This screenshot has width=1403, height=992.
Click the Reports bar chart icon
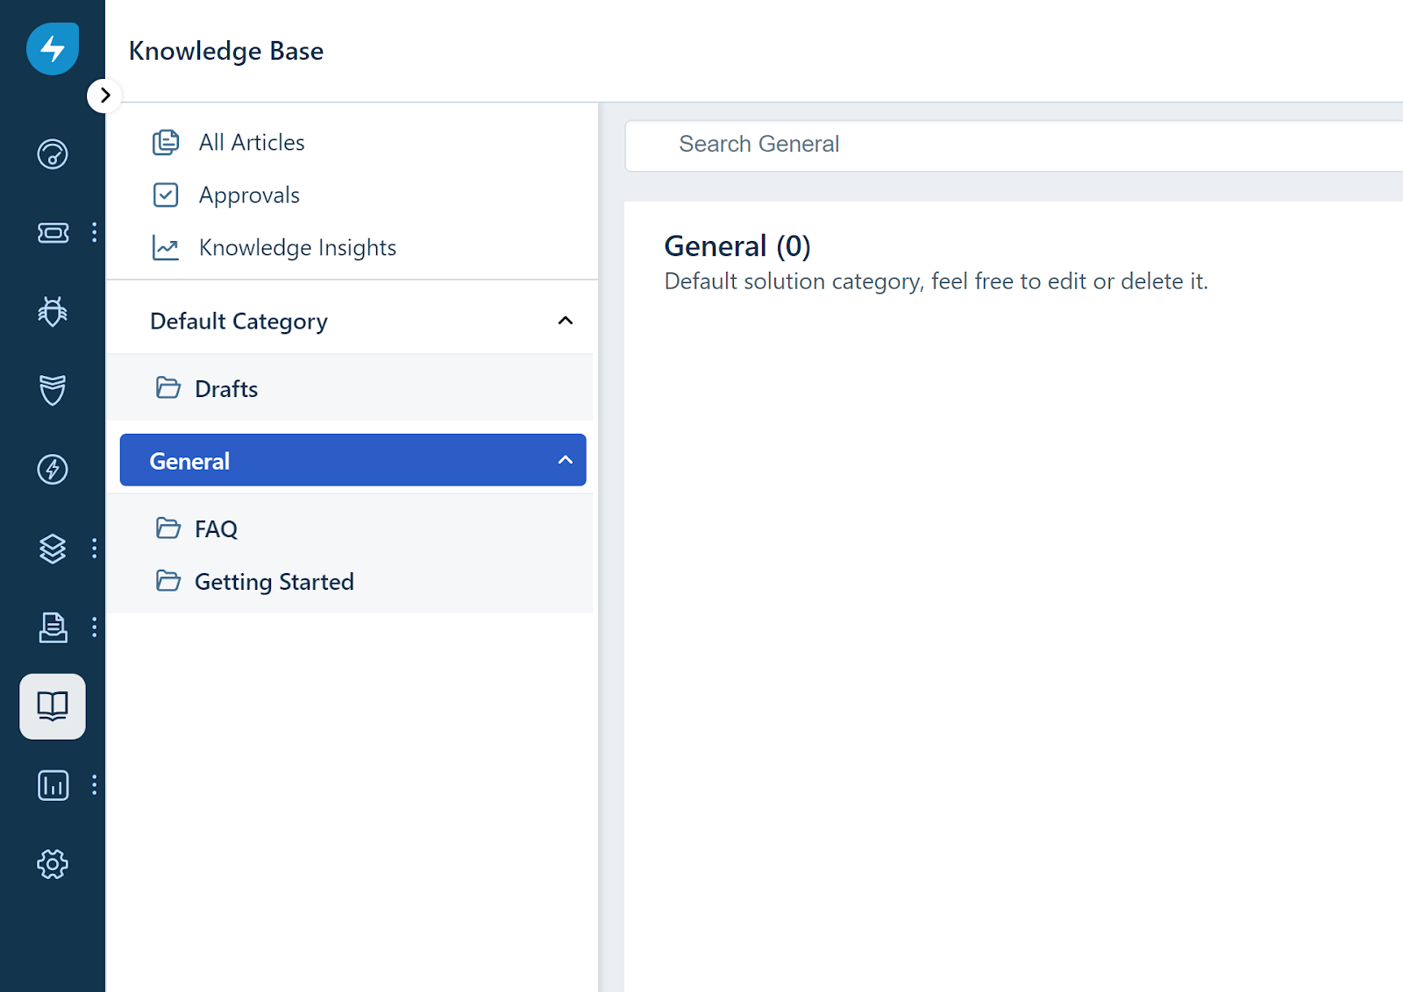pyautogui.click(x=53, y=785)
